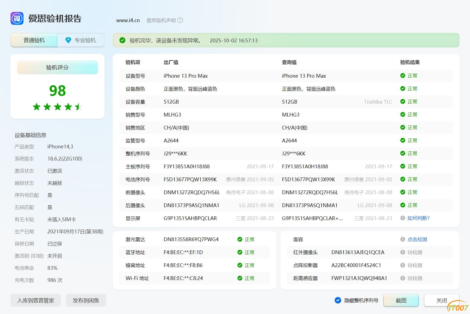This screenshot has width=470, height=314.
Task: Click green check icon in 设备型号 row
Action: coord(403,76)
